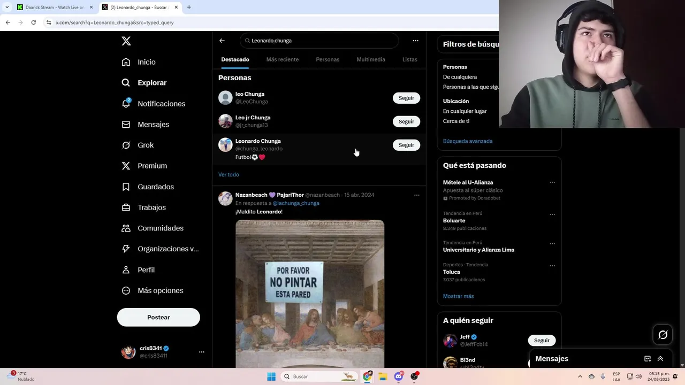Click the cris8341 profile avatar
The height and width of the screenshot is (385, 685).
[128, 352]
